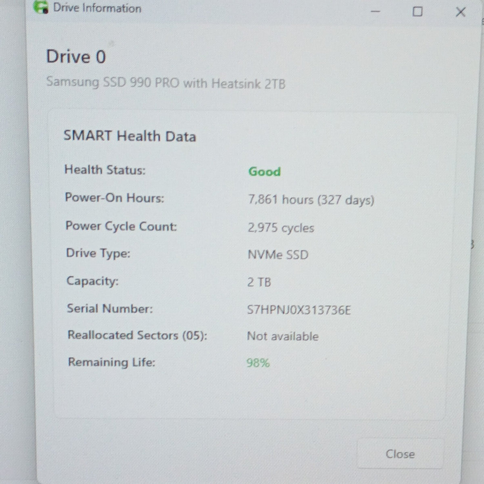This screenshot has width=484, height=484.
Task: Click the Power Cycle Count label
Action: 121,226
